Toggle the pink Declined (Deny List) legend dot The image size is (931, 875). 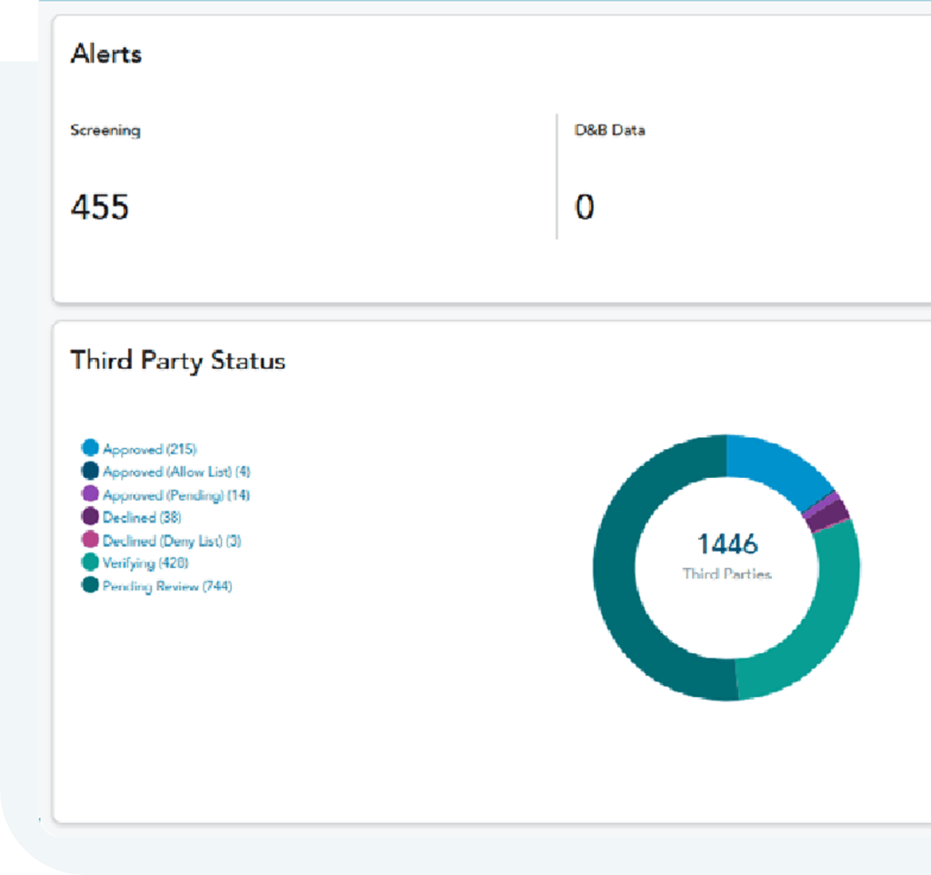(x=90, y=541)
